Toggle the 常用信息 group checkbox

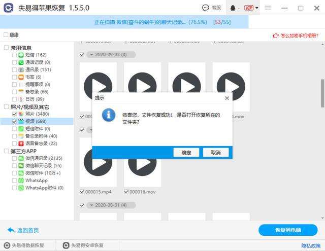point(6,48)
